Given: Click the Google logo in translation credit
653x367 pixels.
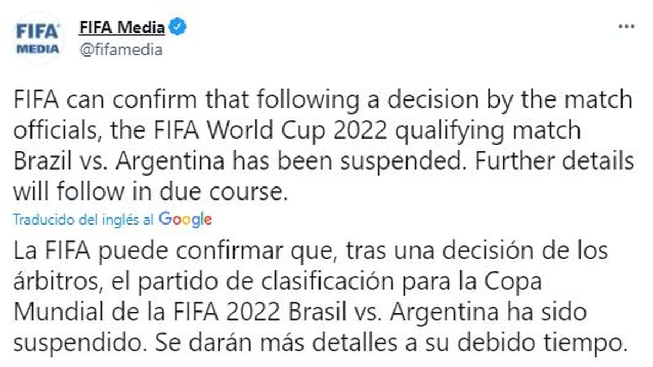Looking at the screenshot, I should (x=186, y=220).
